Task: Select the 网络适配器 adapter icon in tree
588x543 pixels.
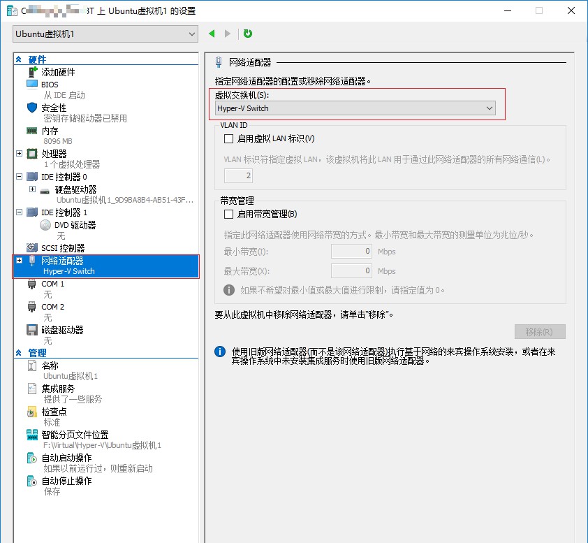Action: [x=32, y=261]
